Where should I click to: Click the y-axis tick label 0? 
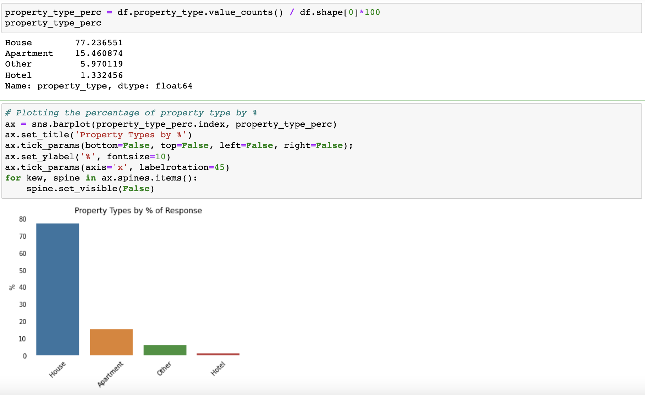[x=25, y=356]
